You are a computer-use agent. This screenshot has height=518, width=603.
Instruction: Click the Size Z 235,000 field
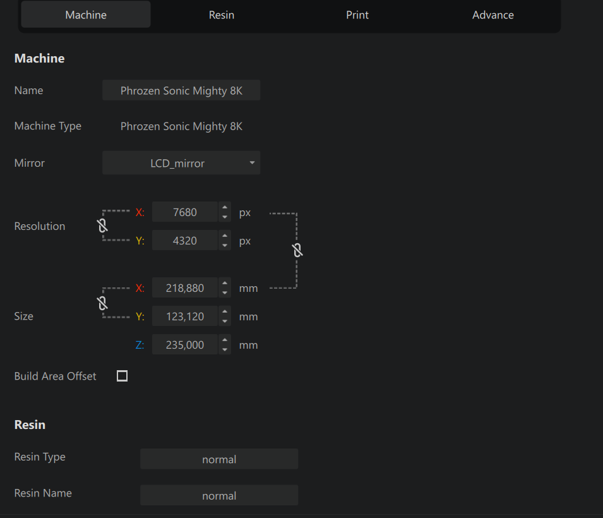click(x=185, y=345)
